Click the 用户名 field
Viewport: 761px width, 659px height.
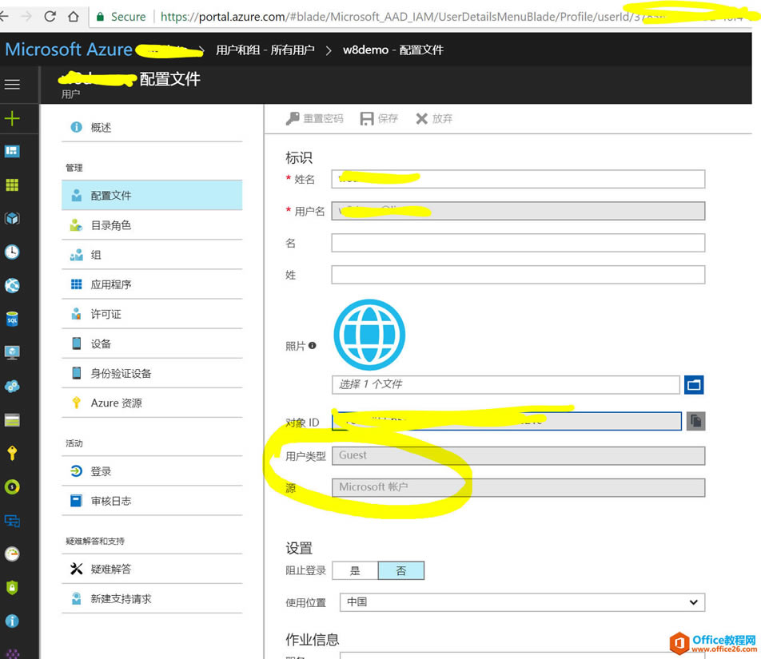tap(518, 211)
